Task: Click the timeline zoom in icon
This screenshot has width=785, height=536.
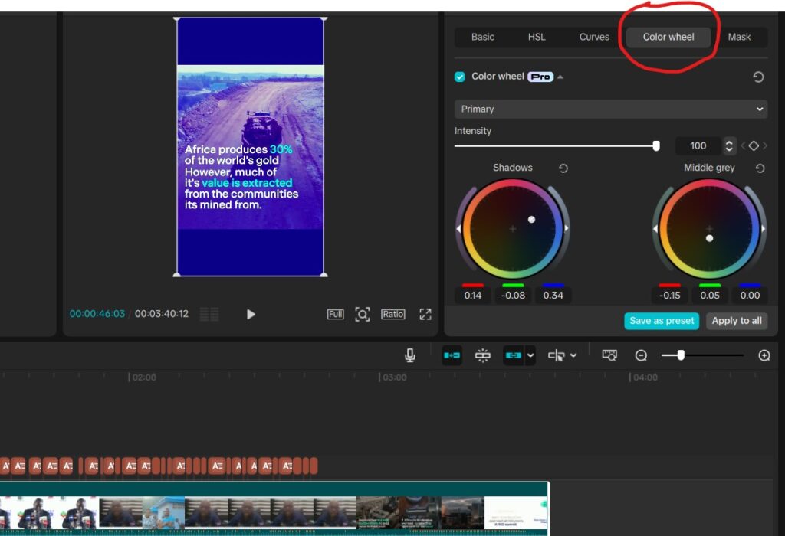Action: (x=764, y=355)
